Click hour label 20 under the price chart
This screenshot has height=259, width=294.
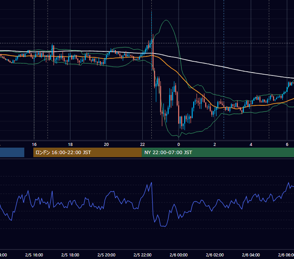106,145
